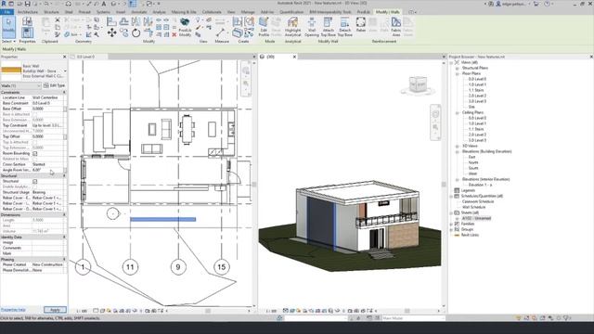
Task: Click the Cut clipboard icon
Action: (58, 19)
